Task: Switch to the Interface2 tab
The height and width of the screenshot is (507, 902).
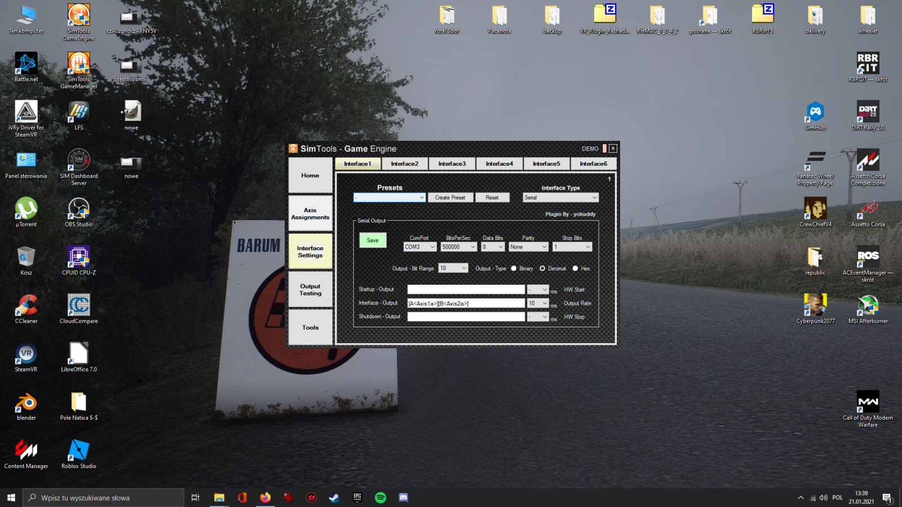Action: (x=404, y=164)
